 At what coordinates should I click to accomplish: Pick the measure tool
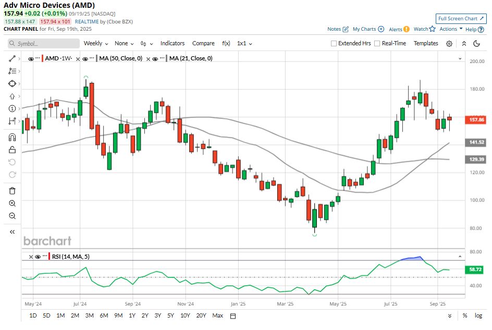click(12, 121)
